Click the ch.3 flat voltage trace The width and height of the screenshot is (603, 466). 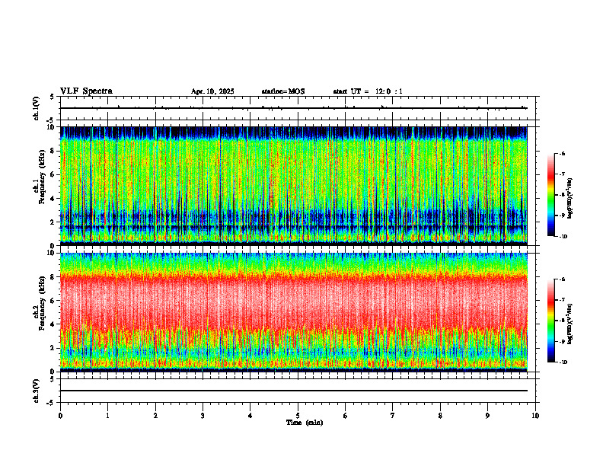pos(293,391)
